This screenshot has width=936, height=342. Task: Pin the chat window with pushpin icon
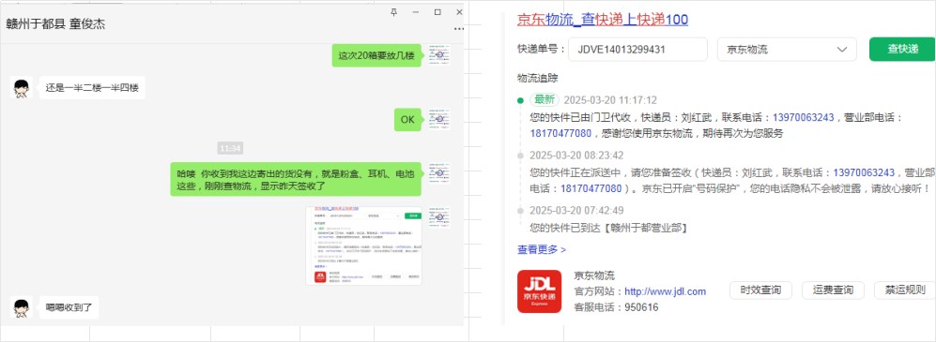[x=394, y=12]
